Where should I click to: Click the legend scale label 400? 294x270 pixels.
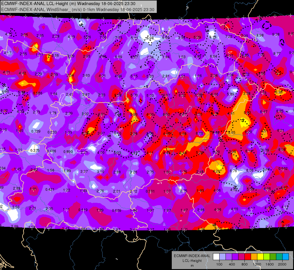tap(232, 264)
